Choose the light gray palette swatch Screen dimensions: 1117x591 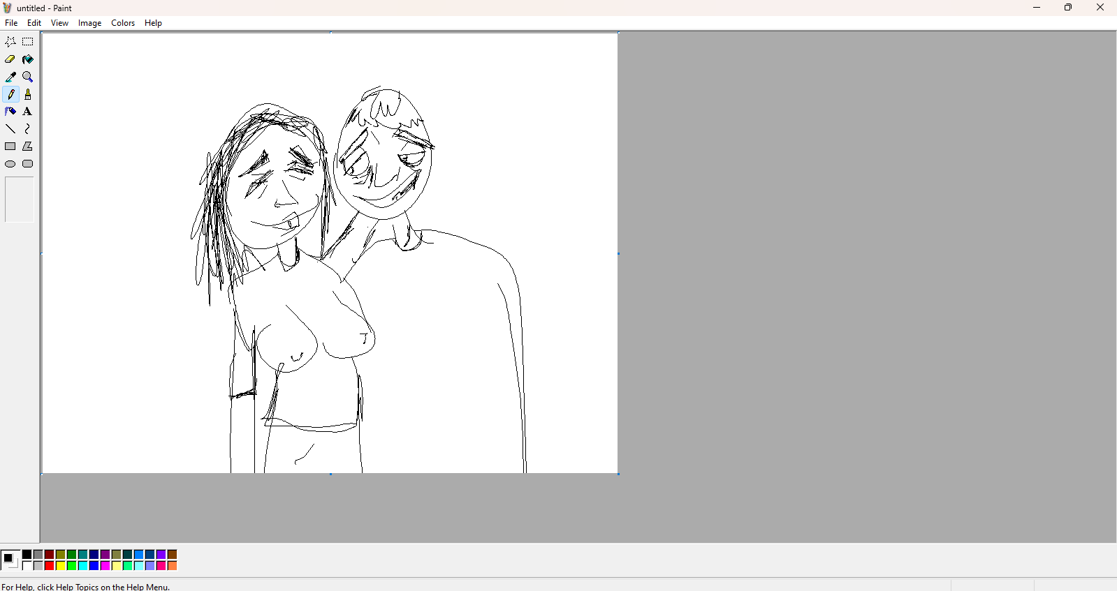pyautogui.click(x=38, y=566)
